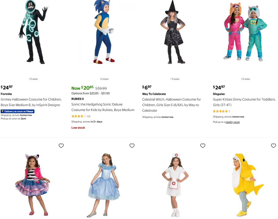Click heart icon on blue princess dress

pyautogui.click(x=132, y=146)
